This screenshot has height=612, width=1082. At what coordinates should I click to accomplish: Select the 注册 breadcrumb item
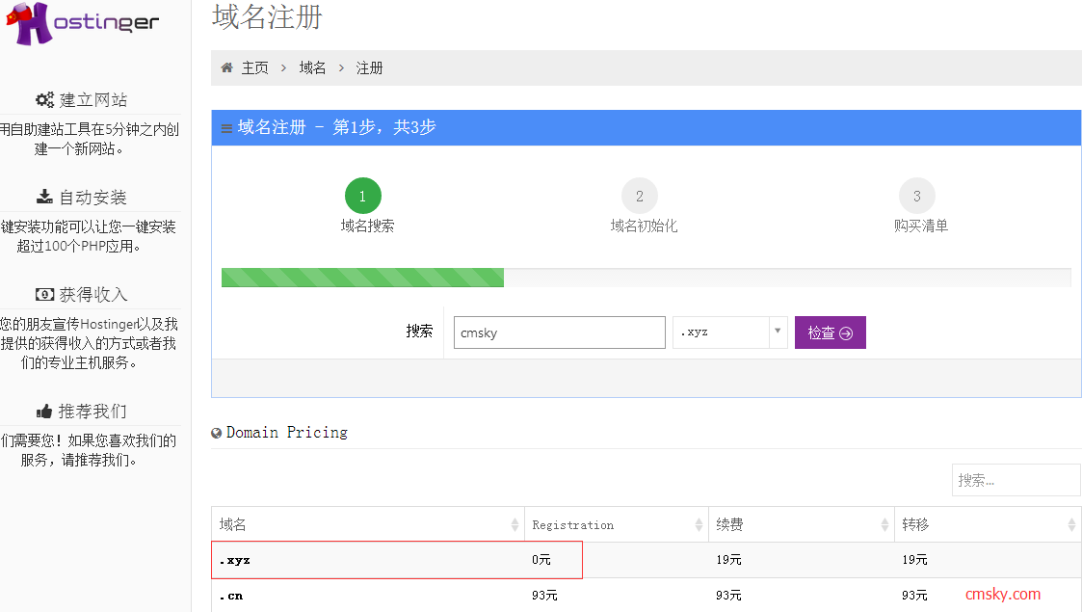[x=369, y=67]
